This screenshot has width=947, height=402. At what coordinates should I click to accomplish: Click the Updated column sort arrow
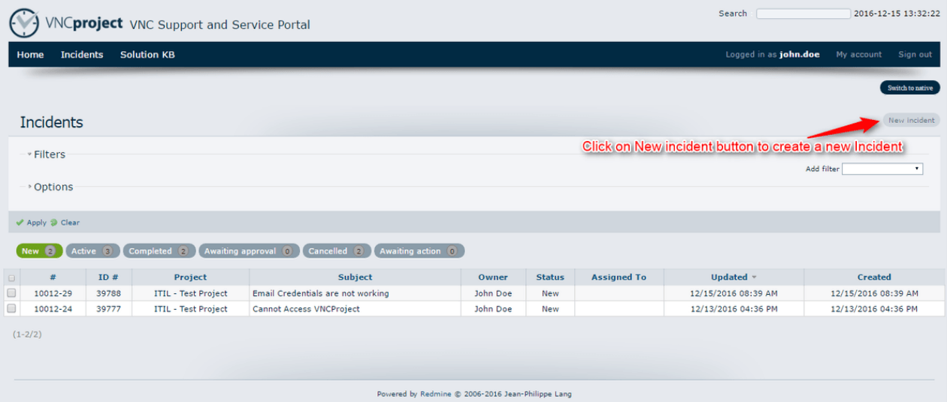click(754, 277)
